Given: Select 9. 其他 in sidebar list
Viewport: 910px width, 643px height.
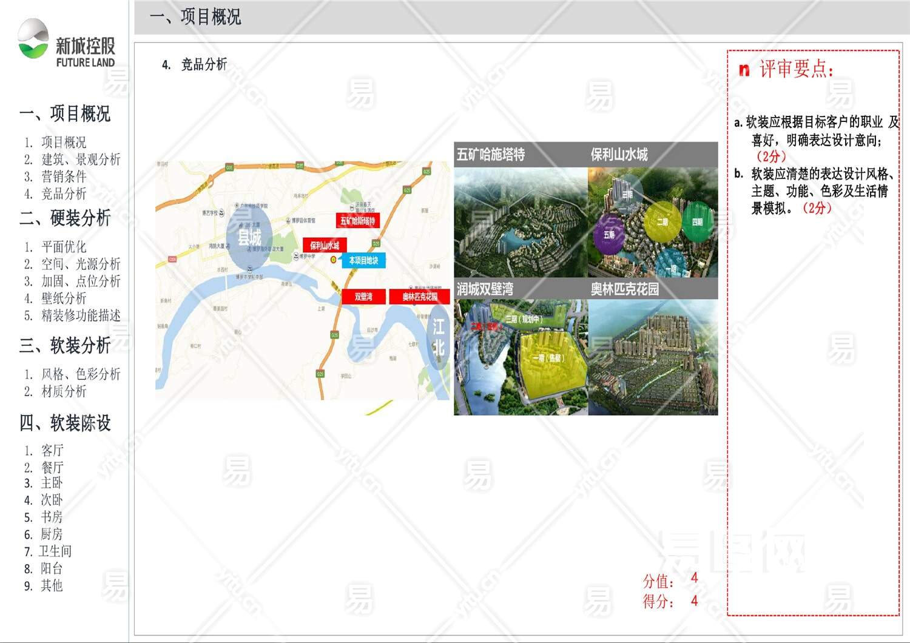Looking at the screenshot, I should (x=44, y=585).
